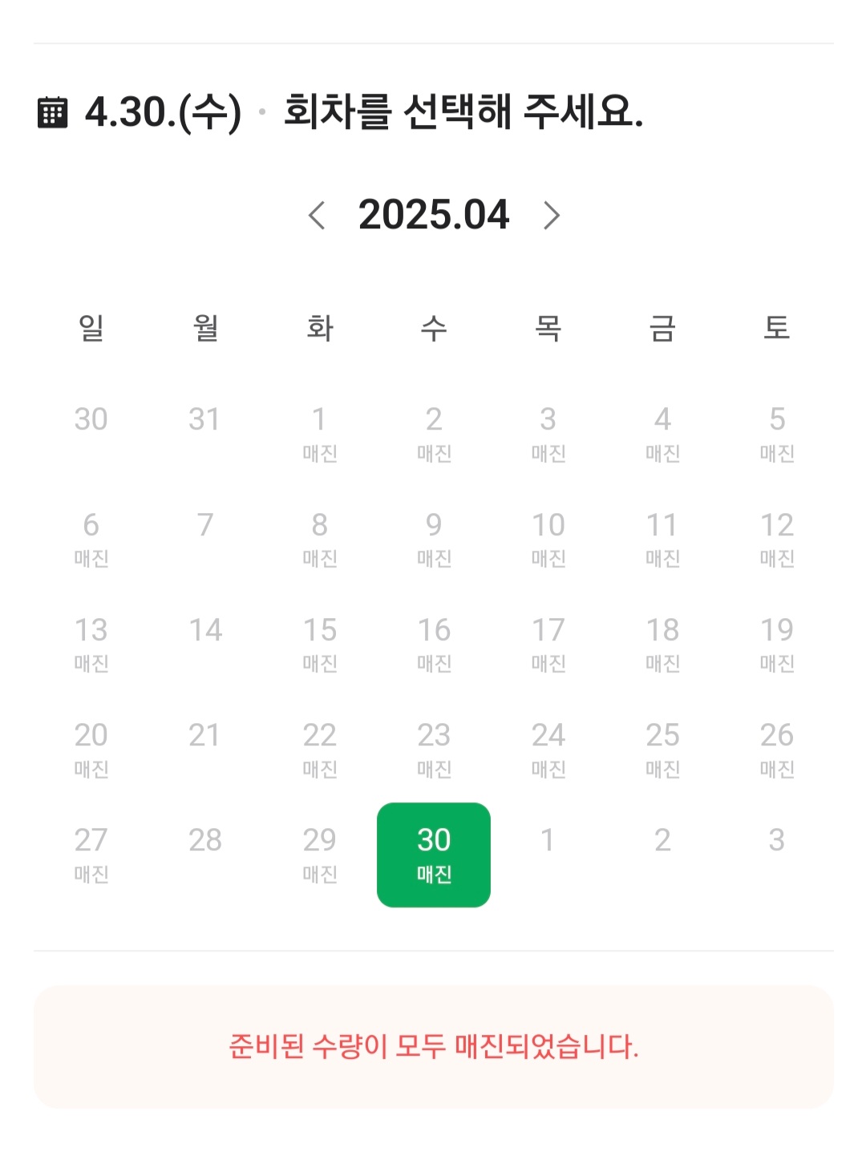The image size is (866, 1172).
Task: Select May 1 in the last row
Action: pyautogui.click(x=548, y=840)
